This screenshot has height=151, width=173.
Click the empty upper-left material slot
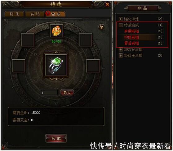click(x=28, y=40)
